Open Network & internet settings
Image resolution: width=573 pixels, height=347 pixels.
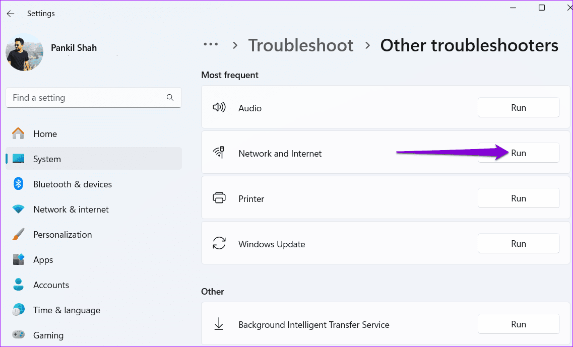pos(94,210)
